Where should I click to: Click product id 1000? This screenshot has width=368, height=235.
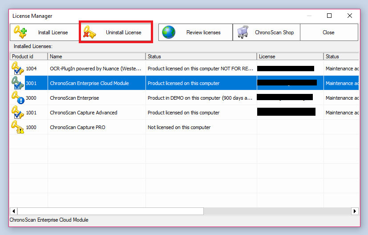tap(31, 127)
